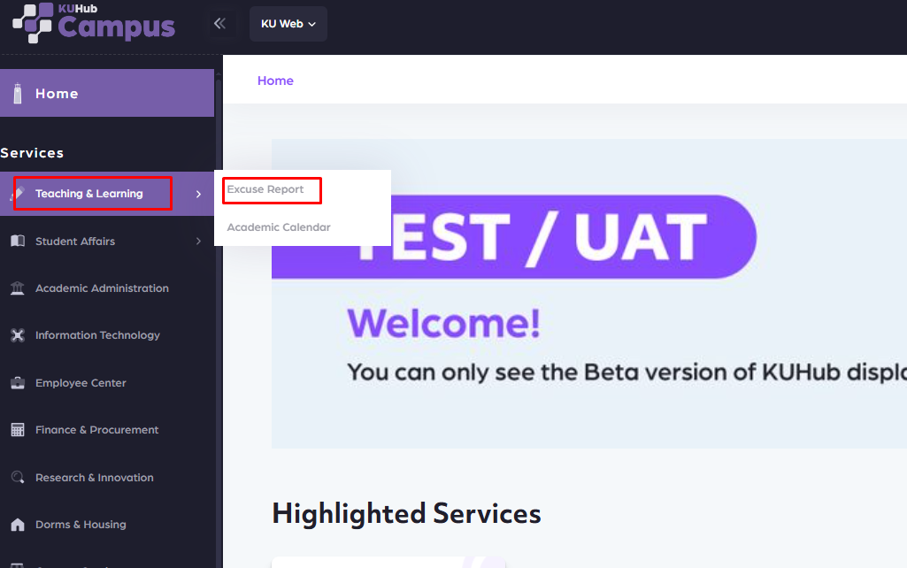This screenshot has height=568, width=907.
Task: Select Excuse Report from the submenu
Action: pos(265,189)
